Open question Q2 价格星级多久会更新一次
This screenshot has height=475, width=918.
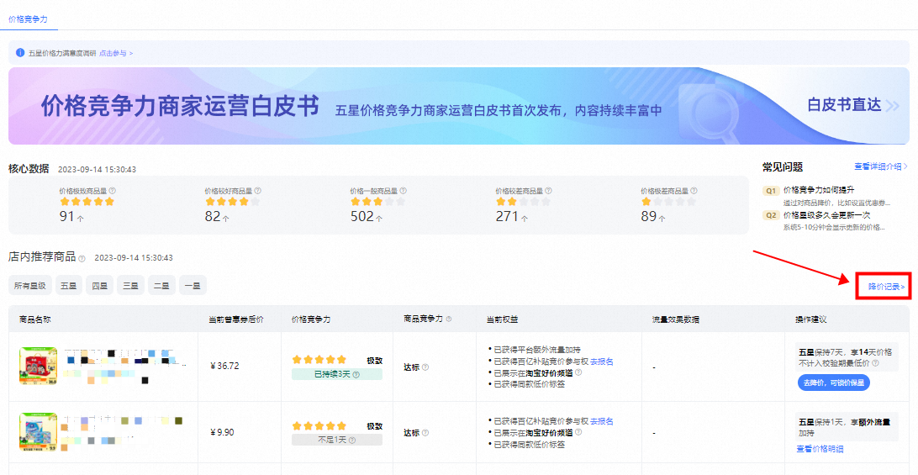click(x=826, y=215)
